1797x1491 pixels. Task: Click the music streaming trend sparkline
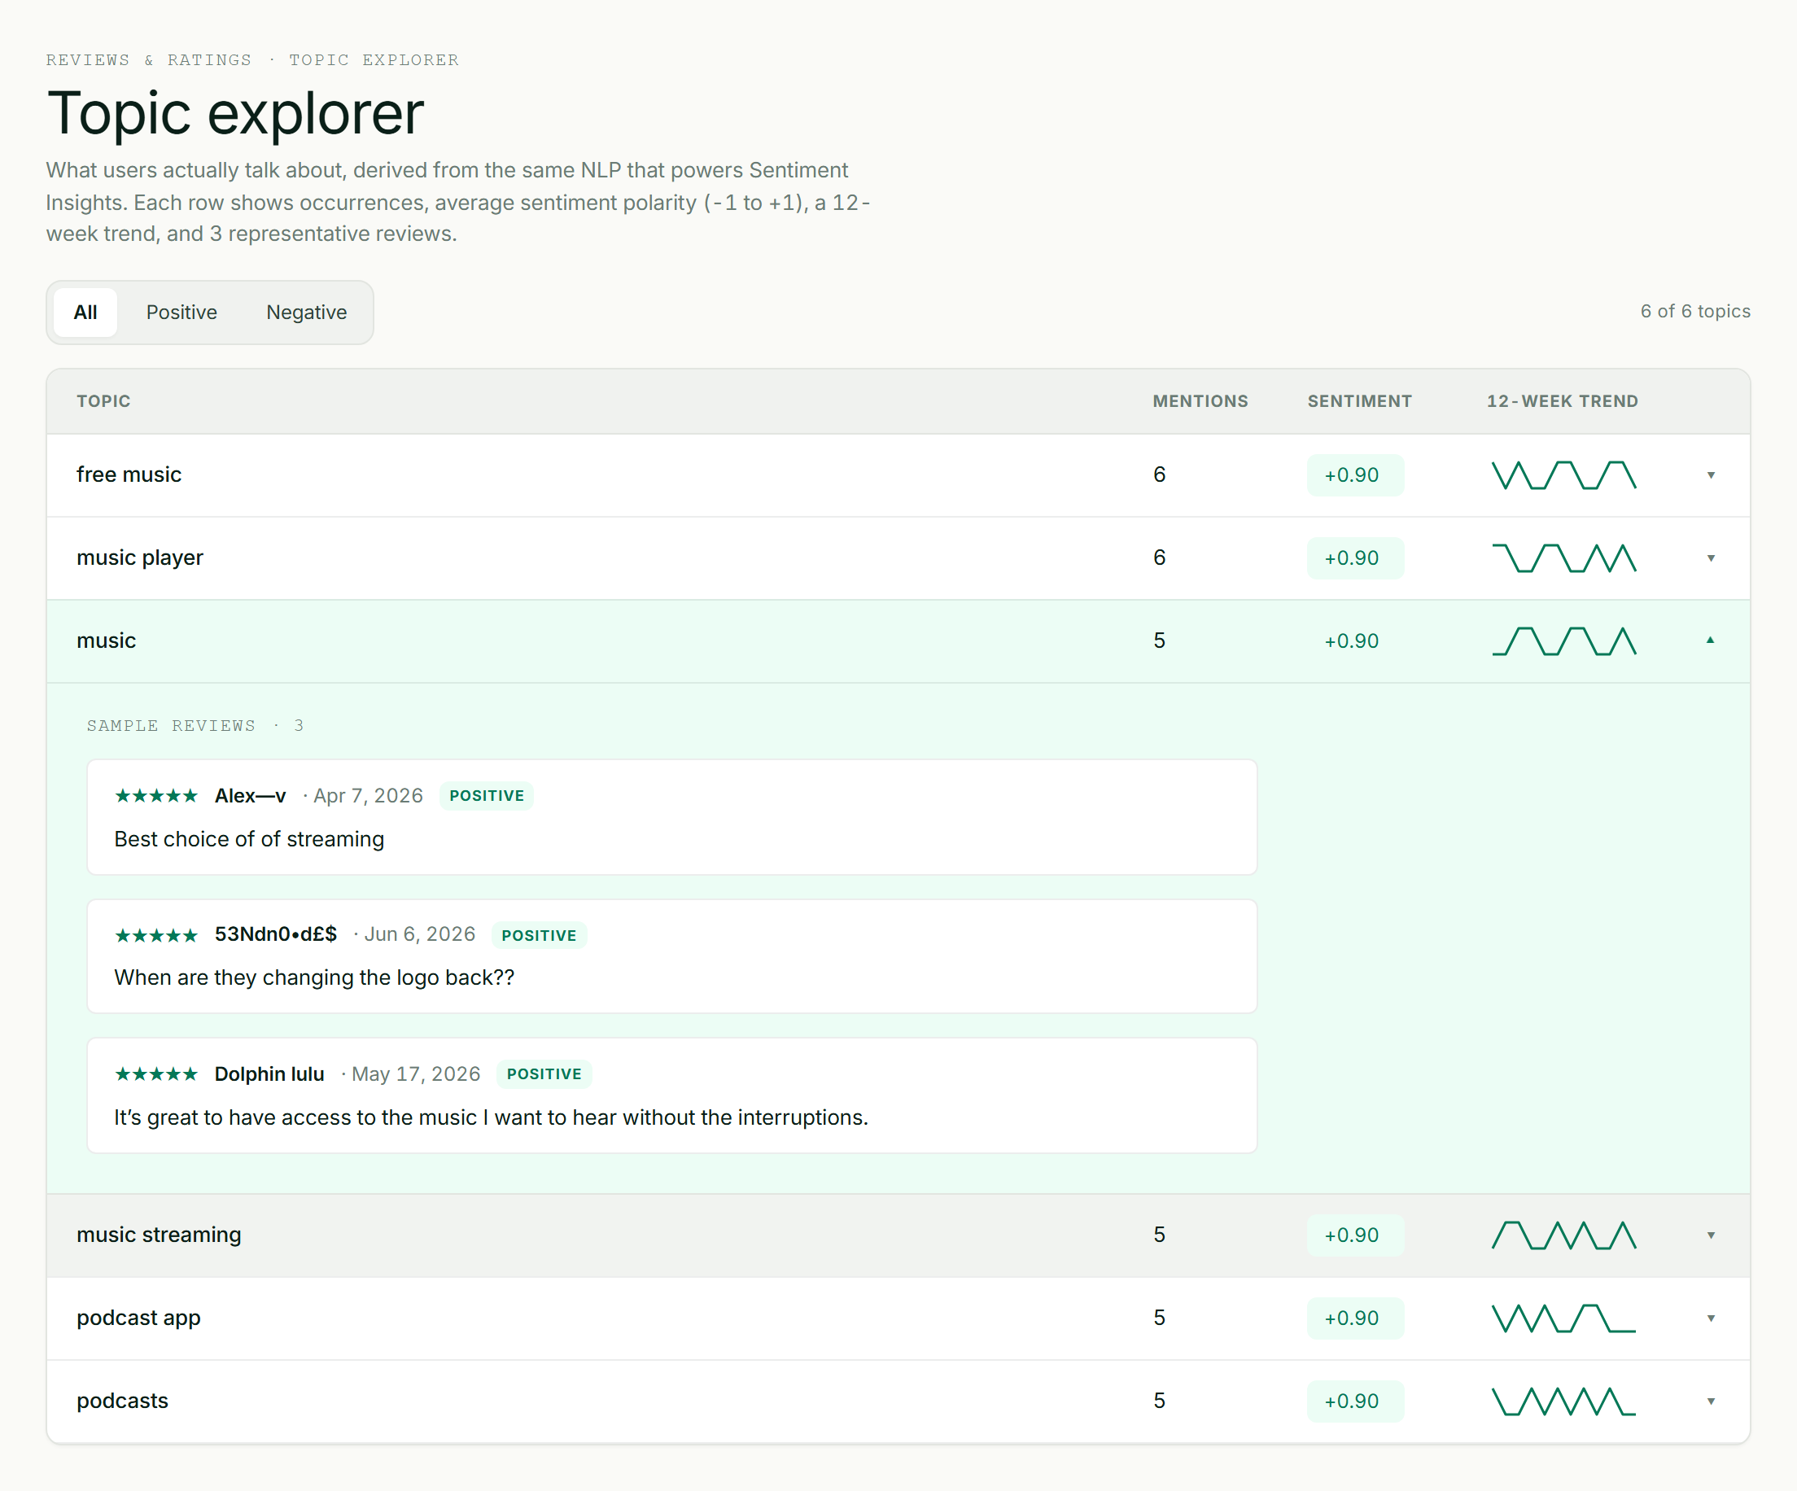[x=1563, y=1235]
